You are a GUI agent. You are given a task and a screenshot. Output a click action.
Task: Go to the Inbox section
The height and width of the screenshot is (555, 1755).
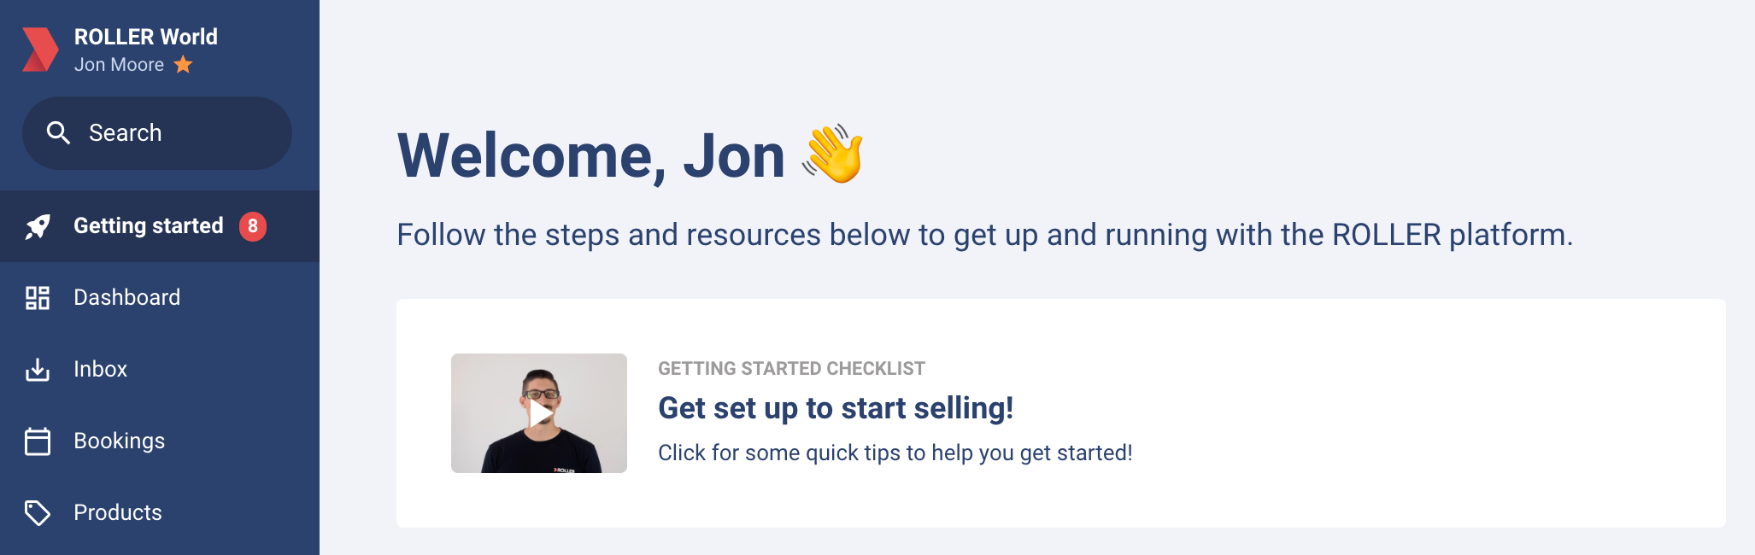(x=160, y=369)
